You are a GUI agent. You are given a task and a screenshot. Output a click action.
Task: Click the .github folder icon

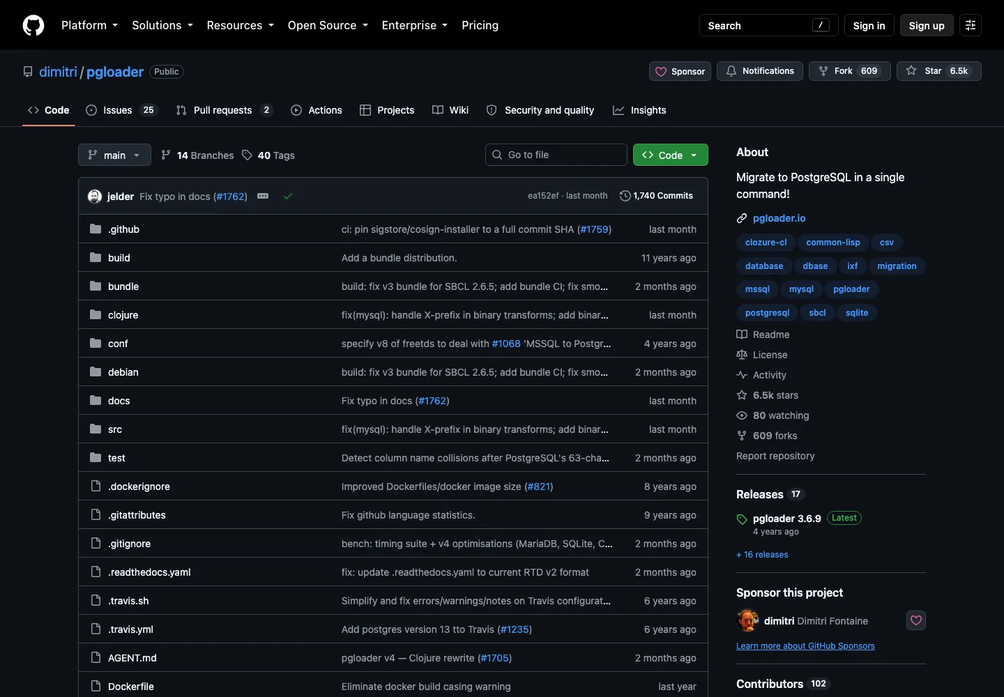[96, 229]
